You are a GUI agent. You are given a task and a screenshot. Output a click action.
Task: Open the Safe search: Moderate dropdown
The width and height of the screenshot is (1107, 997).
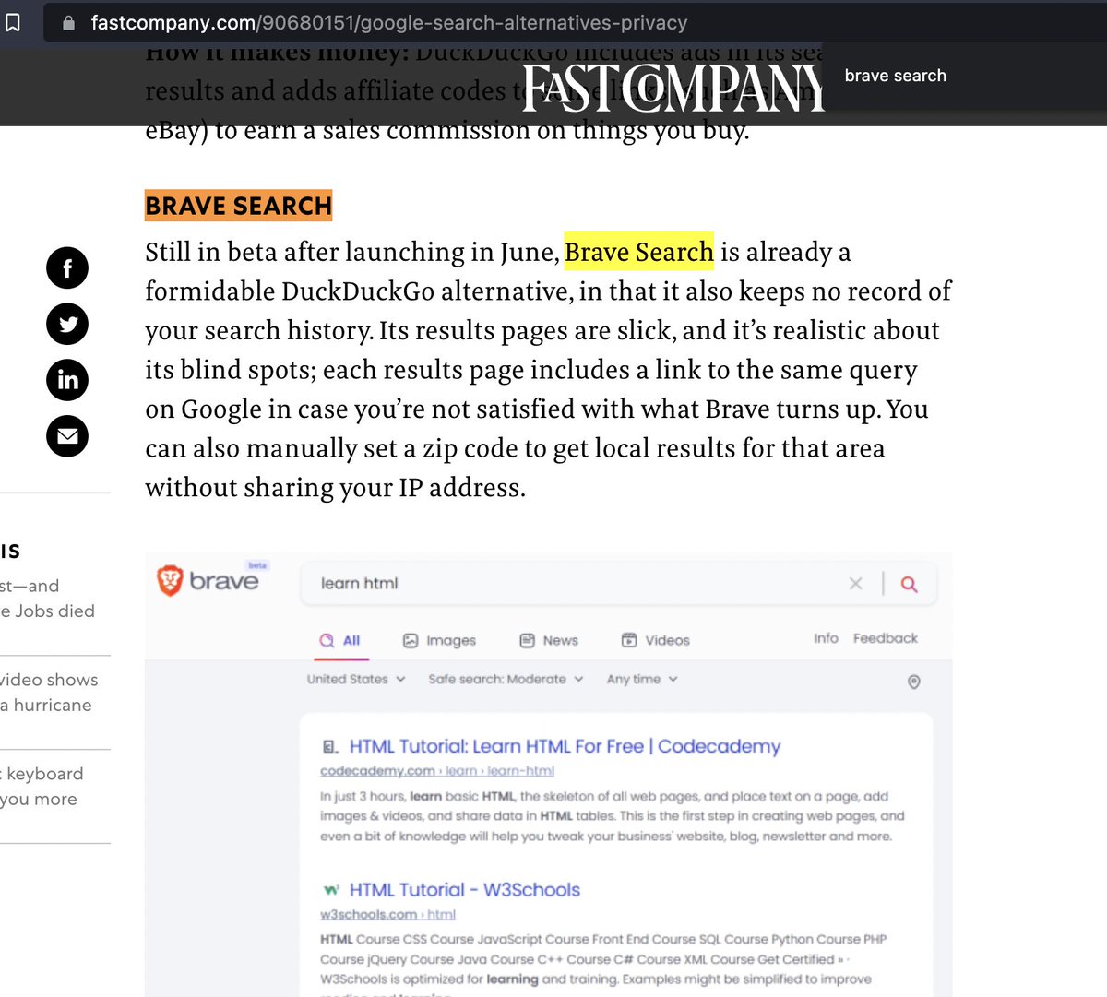506,679
